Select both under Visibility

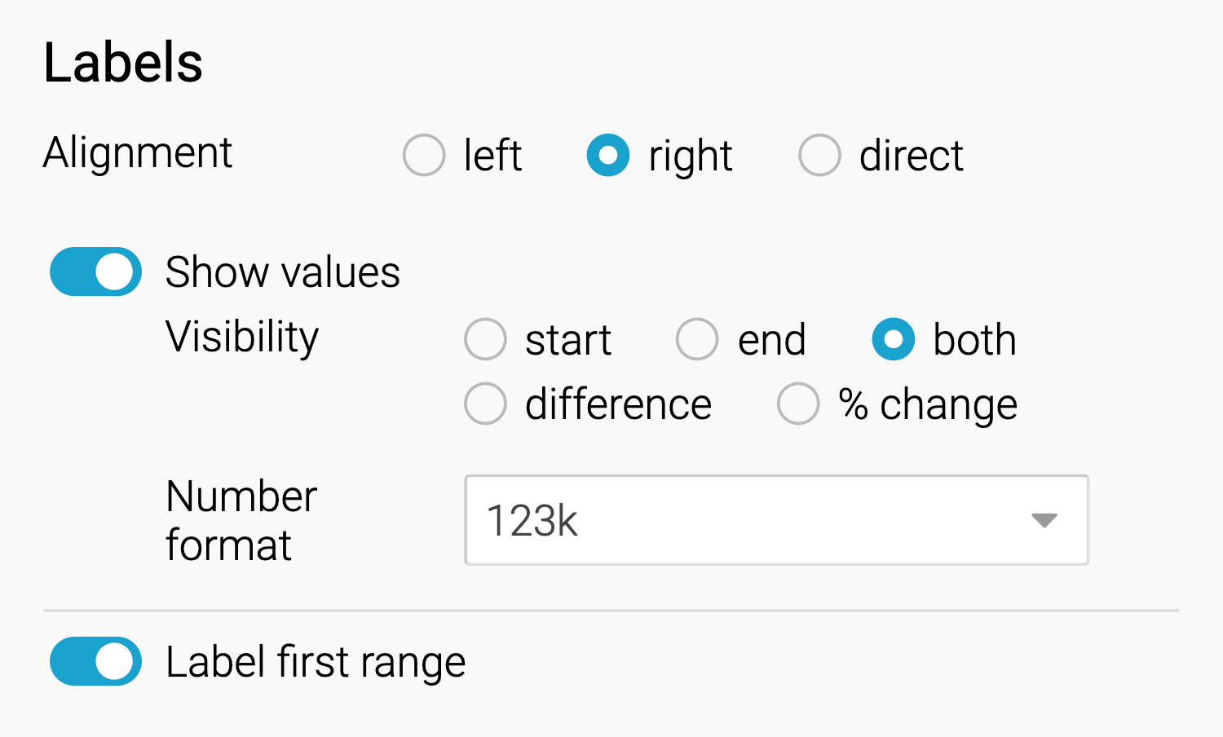click(894, 339)
